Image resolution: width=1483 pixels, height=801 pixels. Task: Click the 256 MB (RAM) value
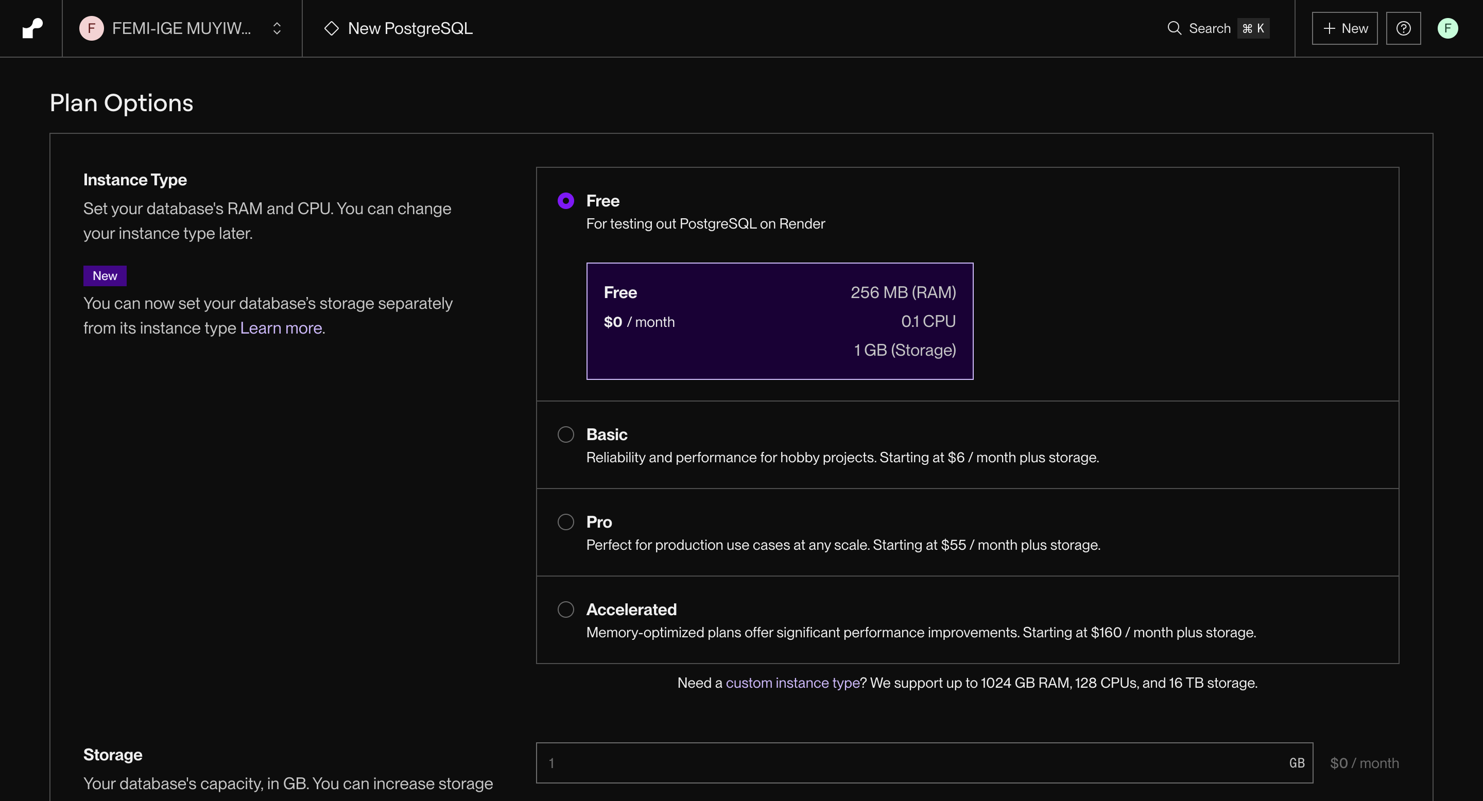pyautogui.click(x=903, y=292)
